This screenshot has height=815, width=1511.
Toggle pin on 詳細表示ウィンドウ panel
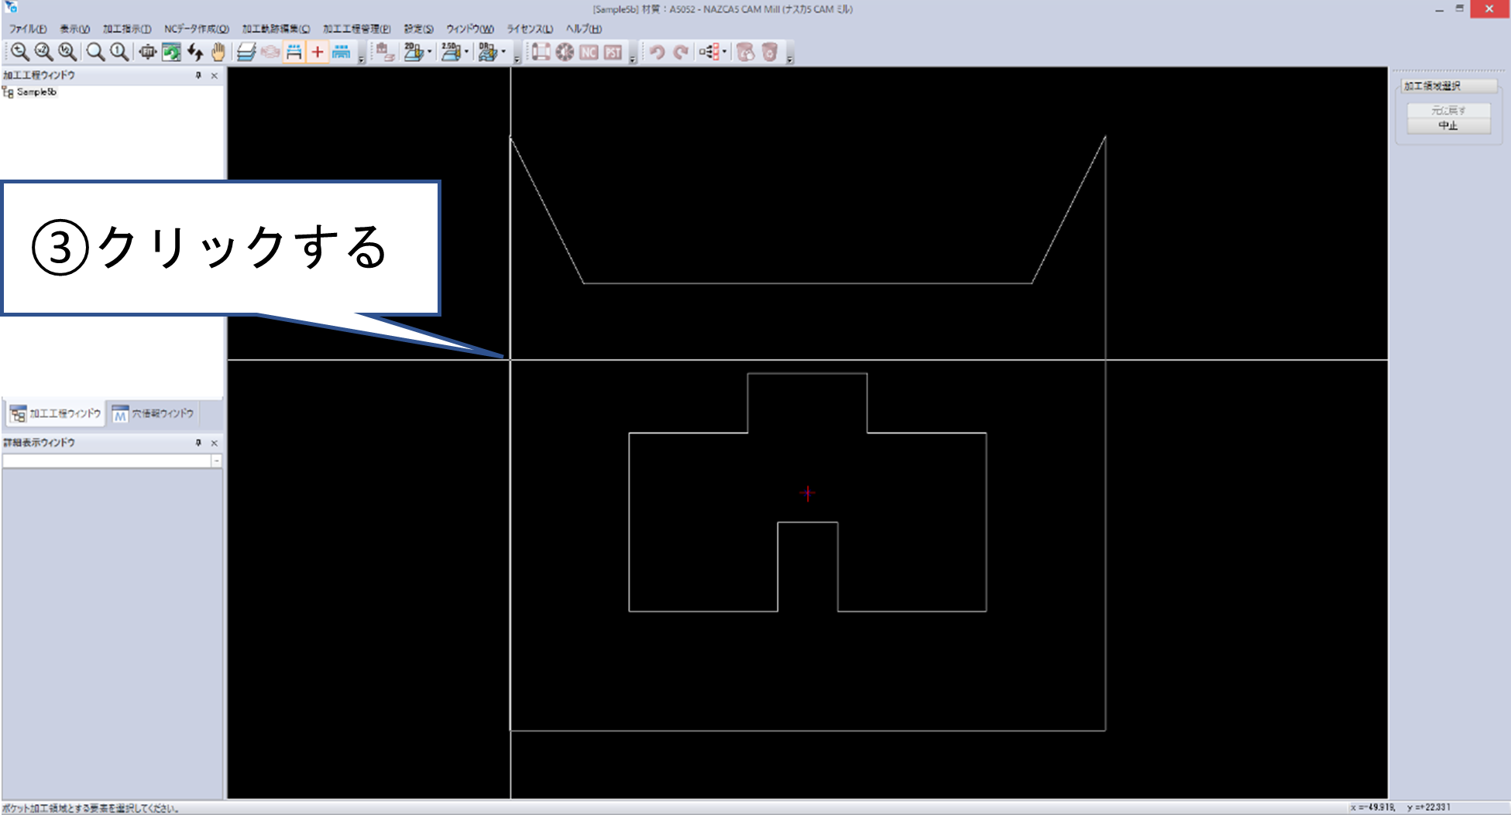point(198,443)
